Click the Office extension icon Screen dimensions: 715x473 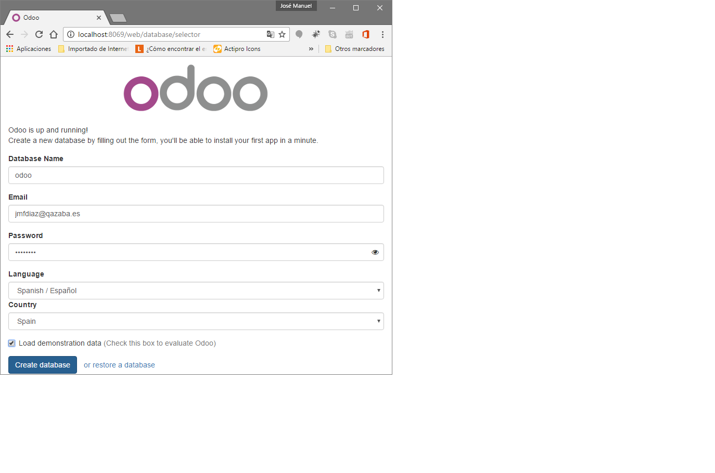[x=366, y=34]
